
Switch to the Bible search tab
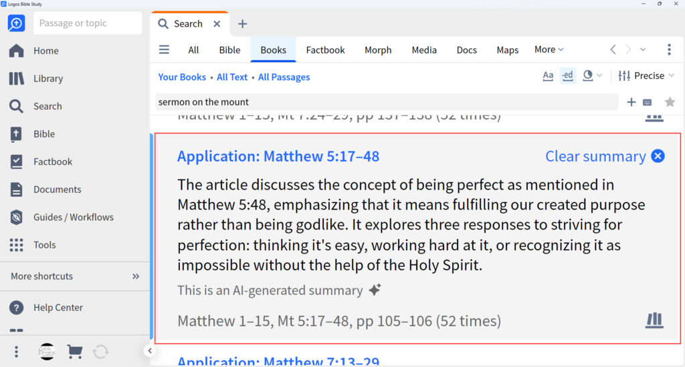230,50
